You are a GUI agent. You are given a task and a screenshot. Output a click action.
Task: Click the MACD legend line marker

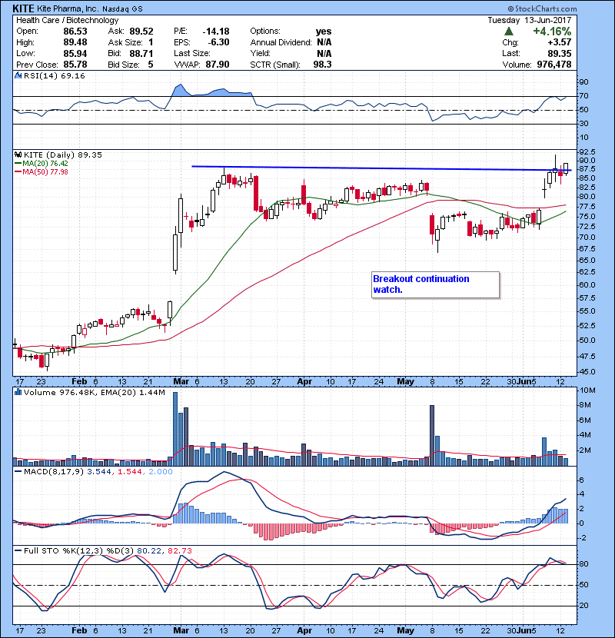click(x=18, y=472)
